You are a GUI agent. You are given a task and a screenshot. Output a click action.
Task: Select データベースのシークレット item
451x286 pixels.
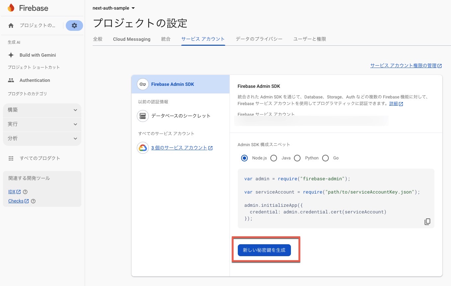coord(181,116)
